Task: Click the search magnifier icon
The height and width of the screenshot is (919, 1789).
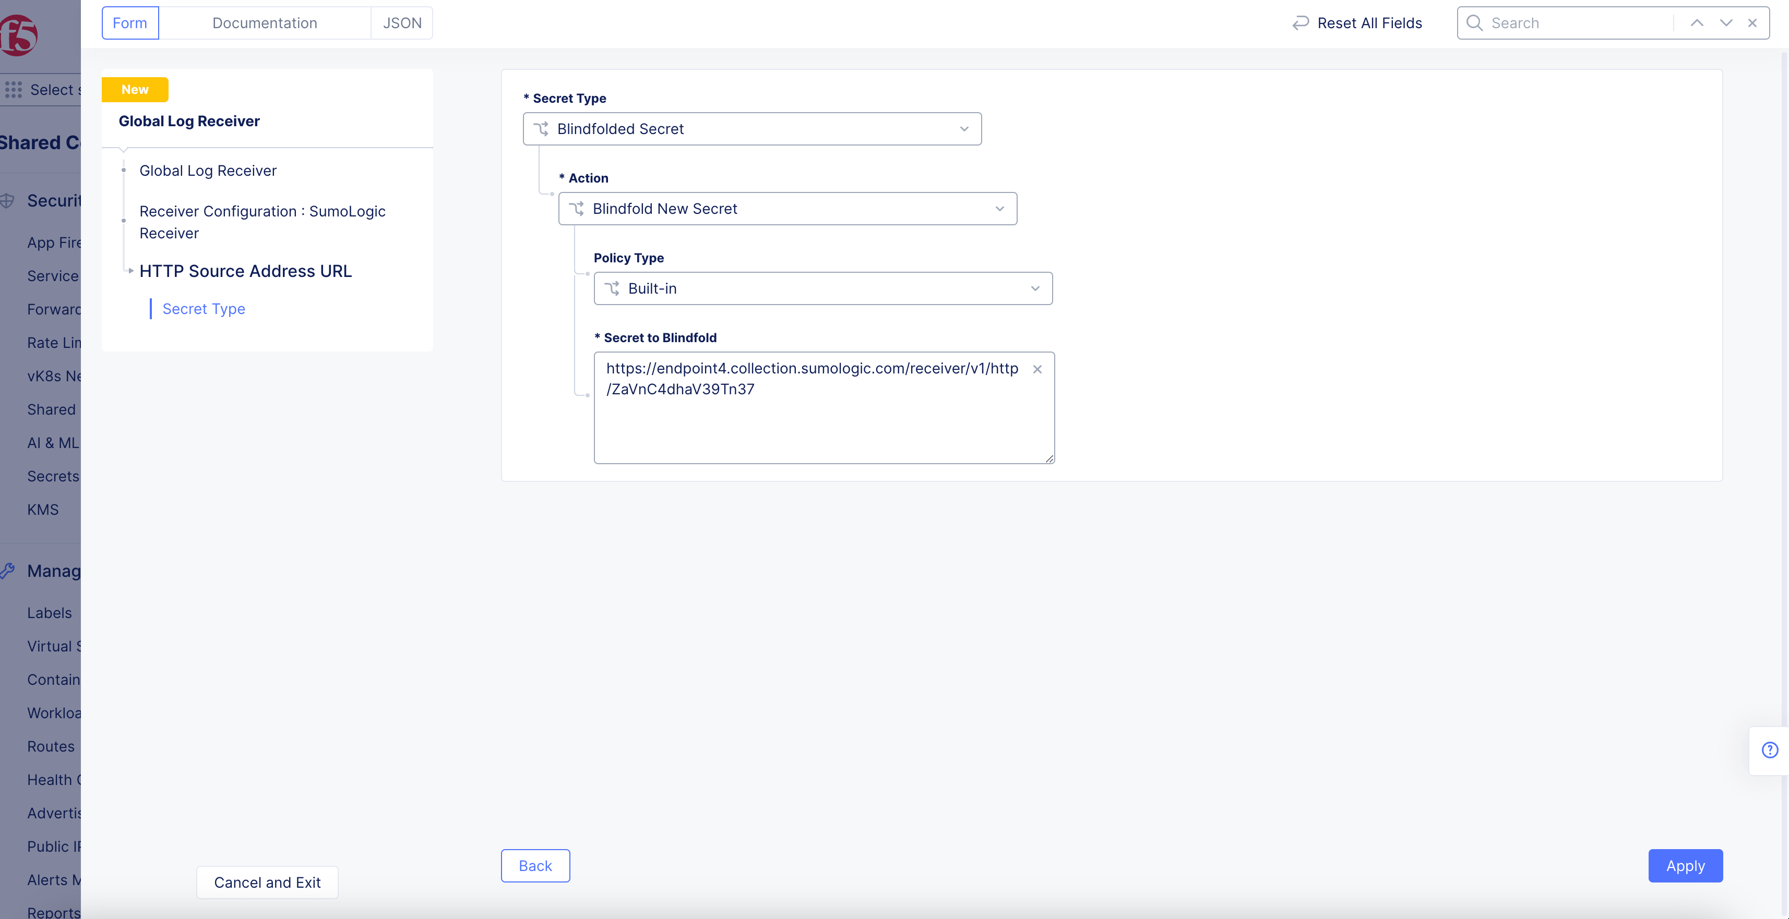Action: [1474, 23]
